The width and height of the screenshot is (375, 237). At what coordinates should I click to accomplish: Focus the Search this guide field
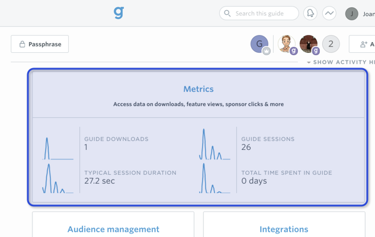pos(259,13)
